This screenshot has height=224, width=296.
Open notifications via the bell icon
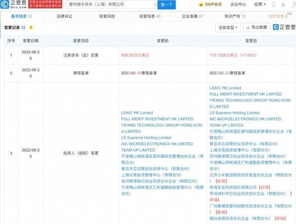pos(285,4)
